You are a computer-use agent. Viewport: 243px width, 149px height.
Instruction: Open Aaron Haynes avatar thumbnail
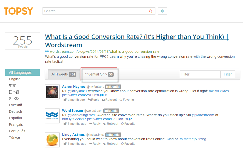pos(52,92)
